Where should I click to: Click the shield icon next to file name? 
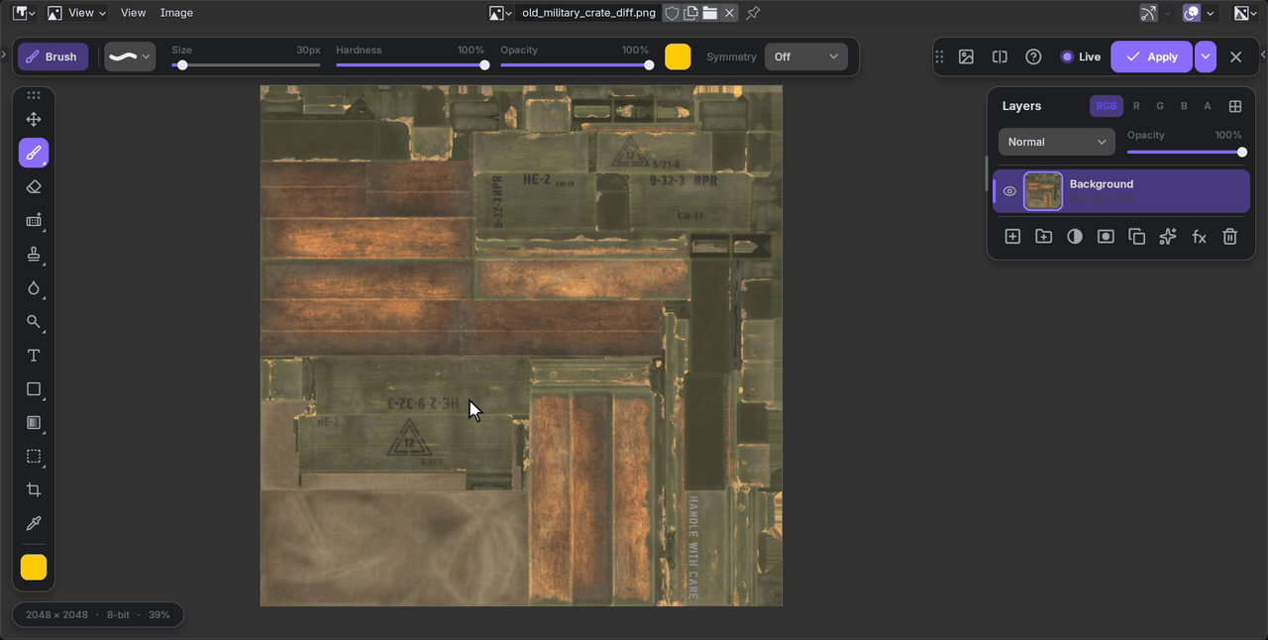click(672, 13)
